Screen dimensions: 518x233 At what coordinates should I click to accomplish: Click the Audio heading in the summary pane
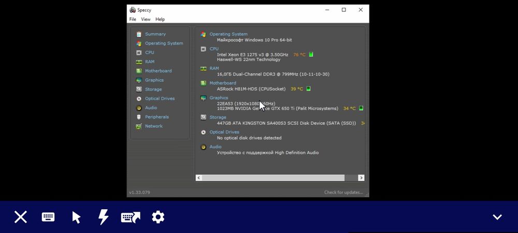pyautogui.click(x=215, y=147)
